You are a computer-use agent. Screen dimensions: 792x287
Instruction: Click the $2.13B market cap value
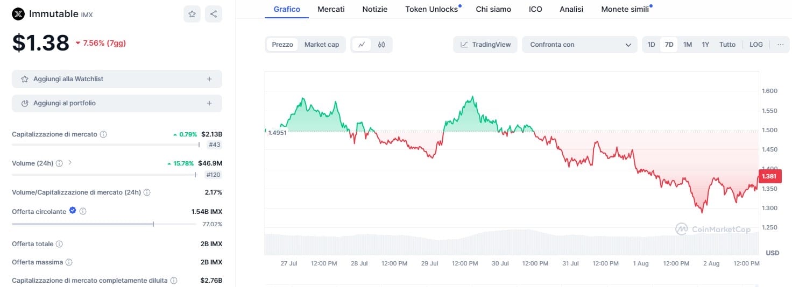pyautogui.click(x=211, y=134)
